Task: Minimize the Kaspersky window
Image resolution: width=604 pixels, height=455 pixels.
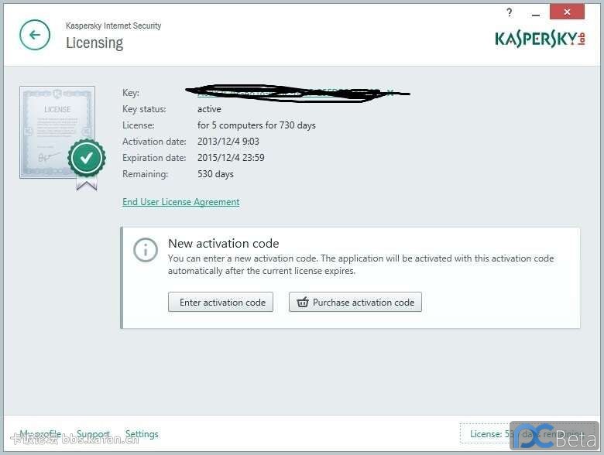Action: click(535, 15)
